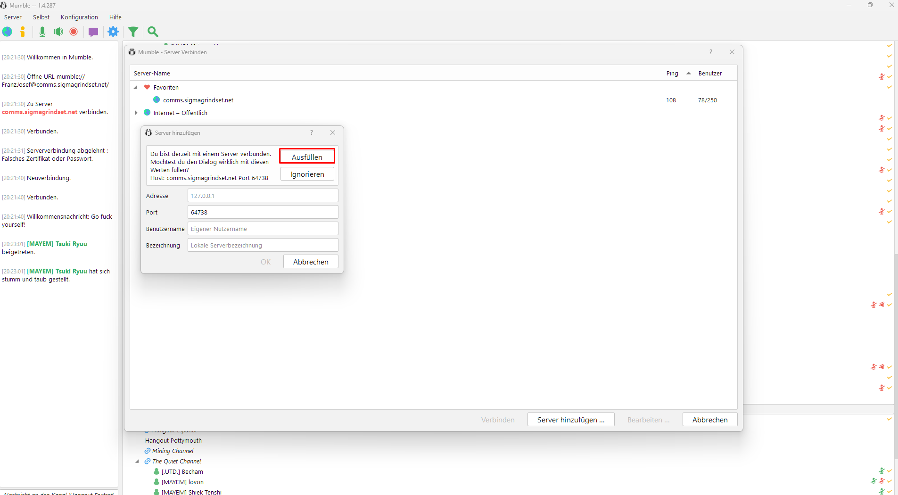This screenshot has width=898, height=495.
Task: Select comms.sigmagrindset.net favorite server
Action: (x=198, y=100)
